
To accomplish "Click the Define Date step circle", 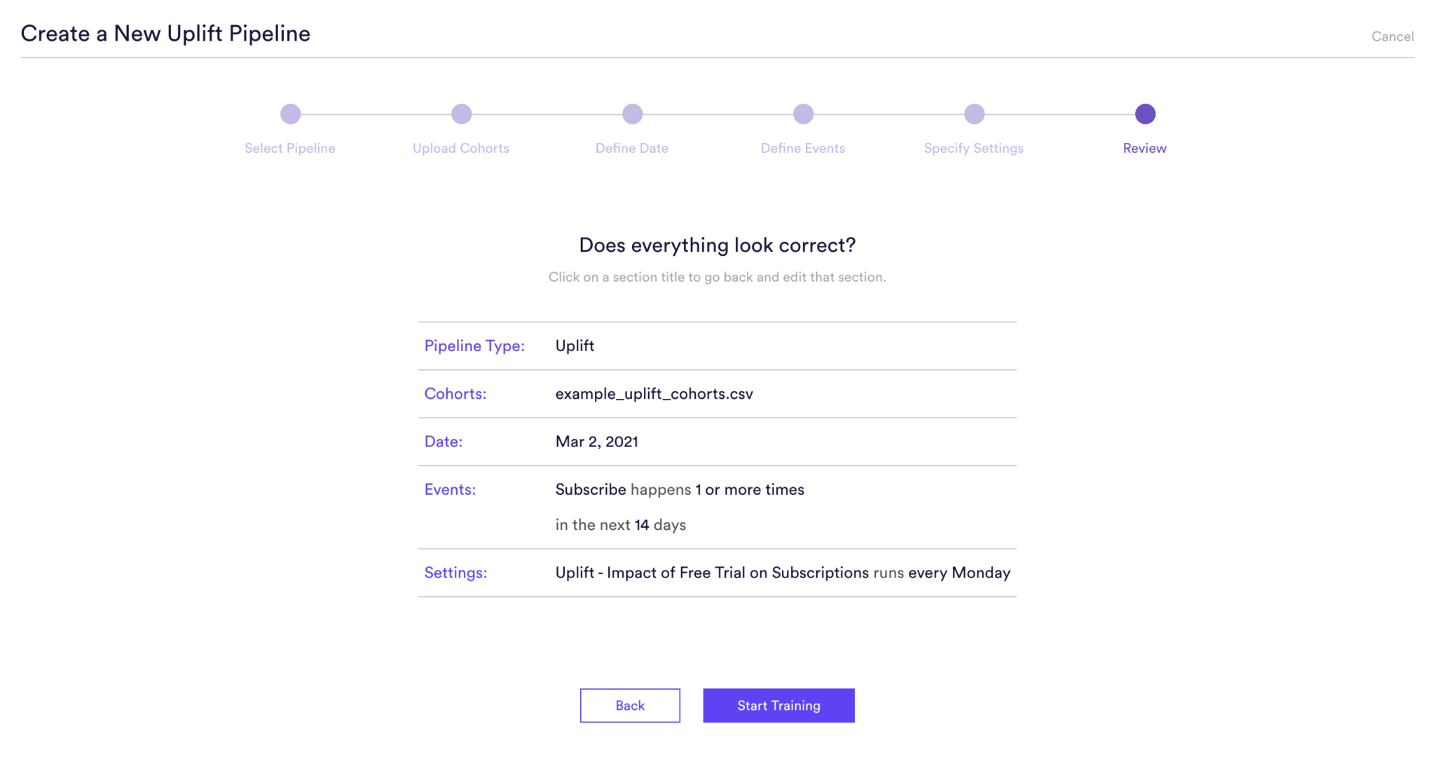I will coord(632,114).
